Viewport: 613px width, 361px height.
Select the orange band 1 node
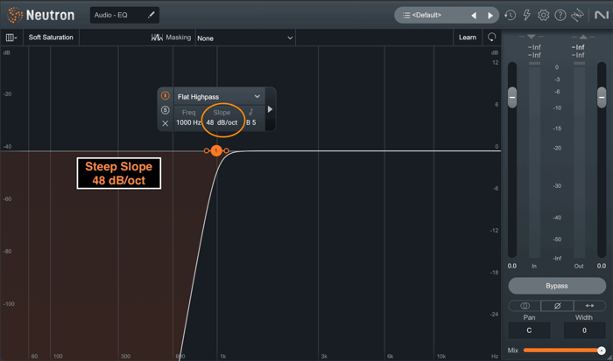click(216, 150)
